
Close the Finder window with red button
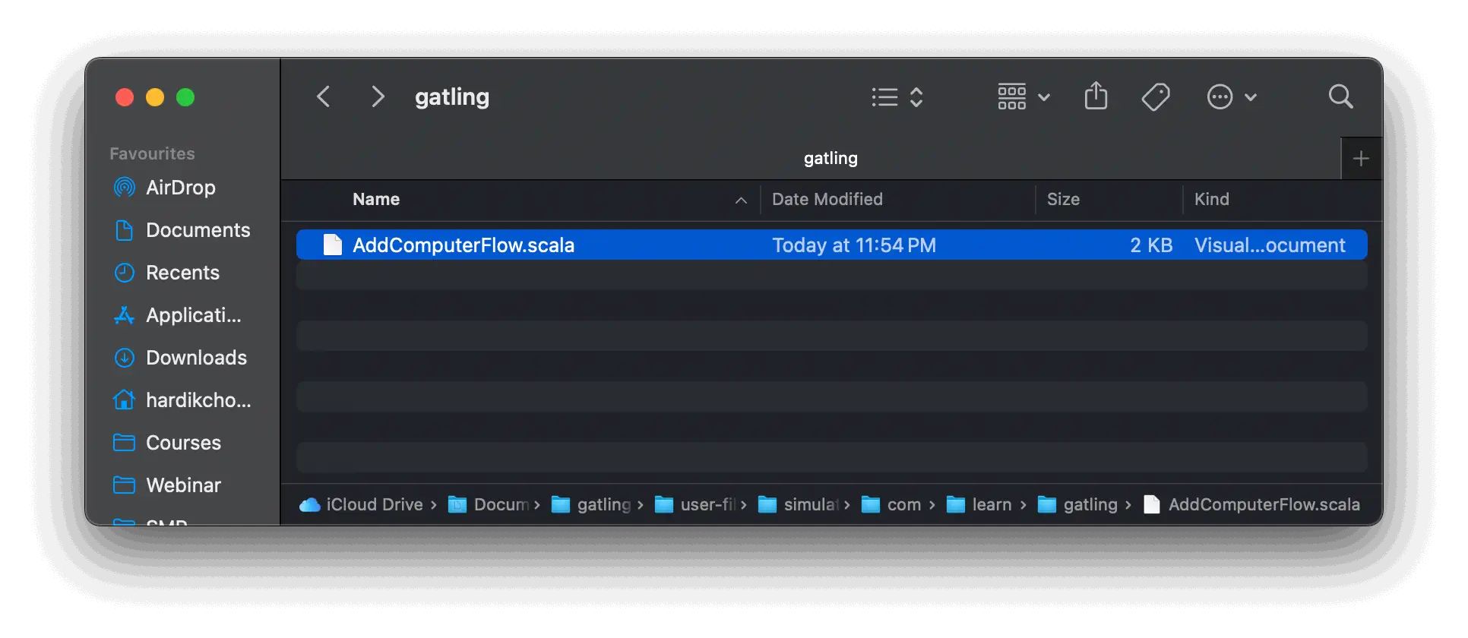pos(125,97)
